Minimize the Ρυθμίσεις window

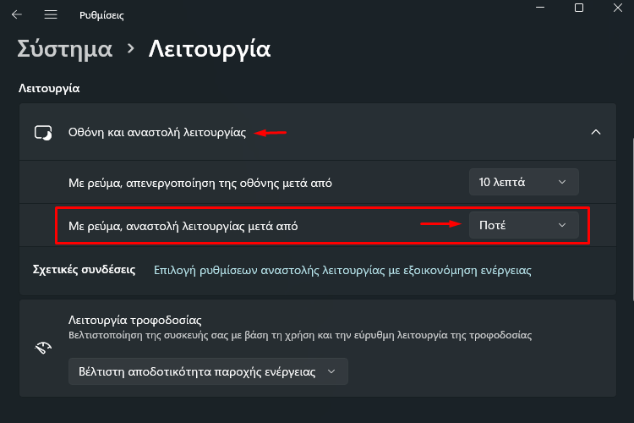pos(540,8)
